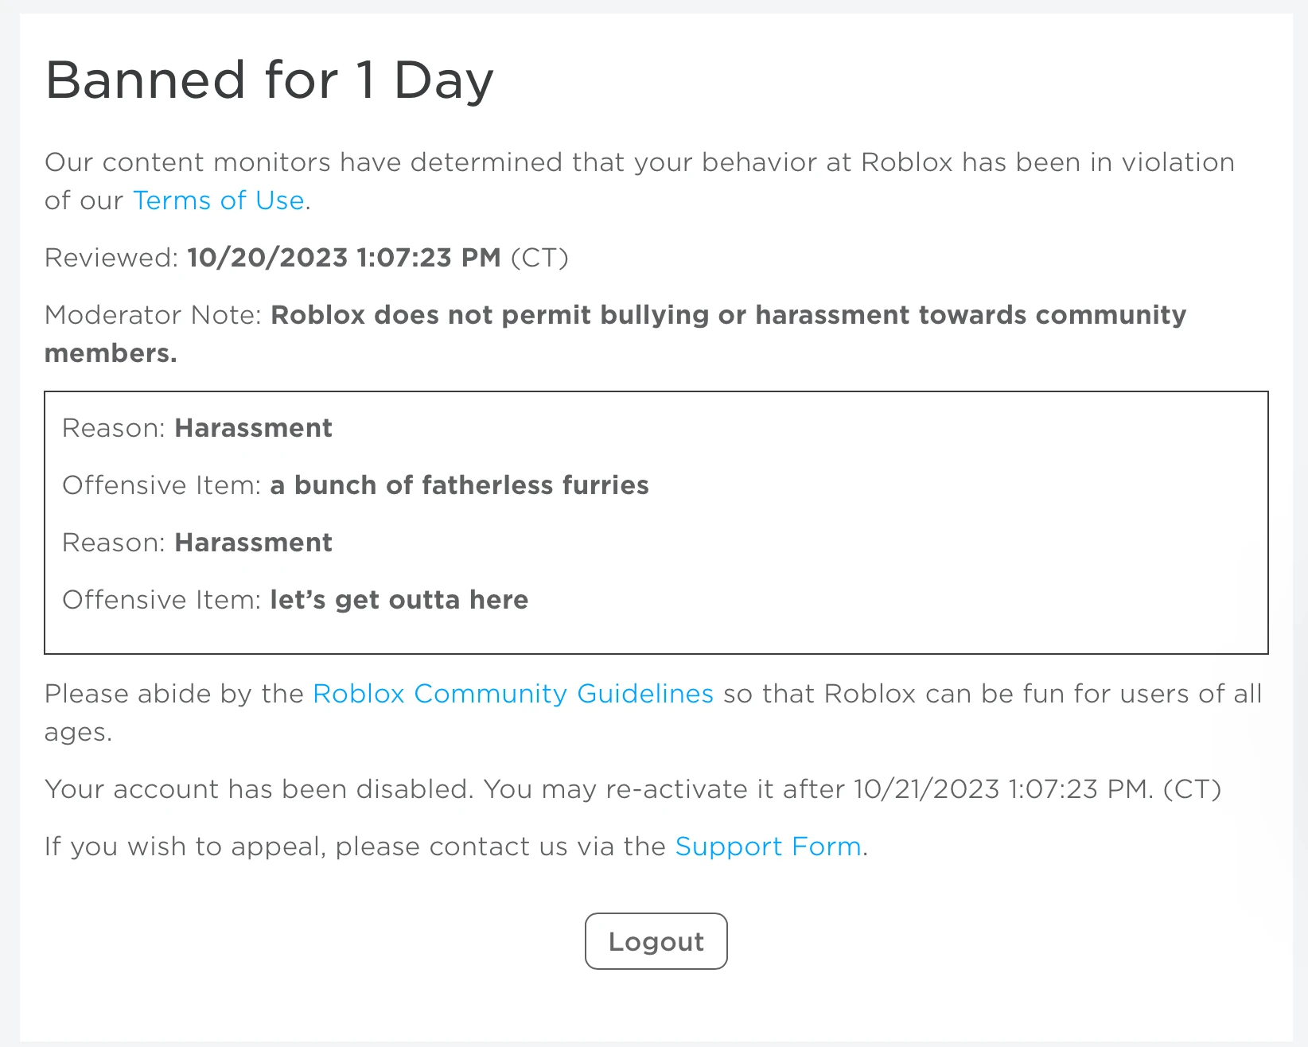The width and height of the screenshot is (1308, 1047).
Task: Open the Support Form to appeal
Action: 766,847
